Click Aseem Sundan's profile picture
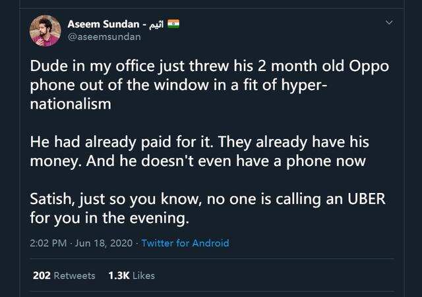This screenshot has width=422, height=297. [x=45, y=30]
